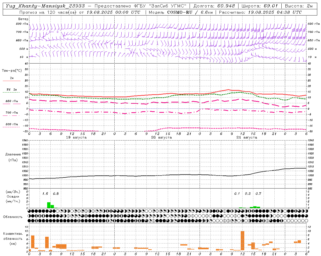This screenshot has width=321, height=256.
Task: Click the Высота: 2м header field
Action: 298,6
